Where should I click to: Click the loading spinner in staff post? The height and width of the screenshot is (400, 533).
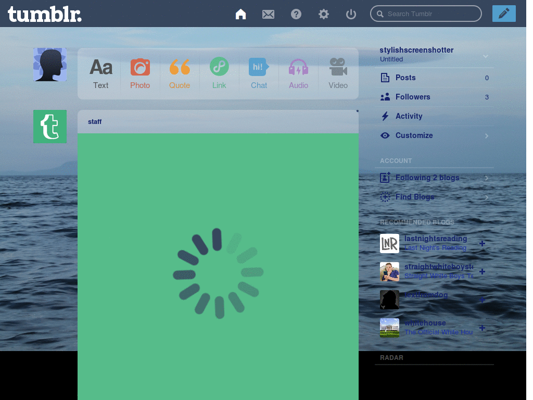coord(218,273)
